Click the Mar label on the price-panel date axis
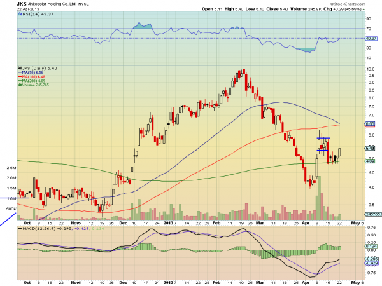This screenshot has height=286, width=382. point(260,223)
